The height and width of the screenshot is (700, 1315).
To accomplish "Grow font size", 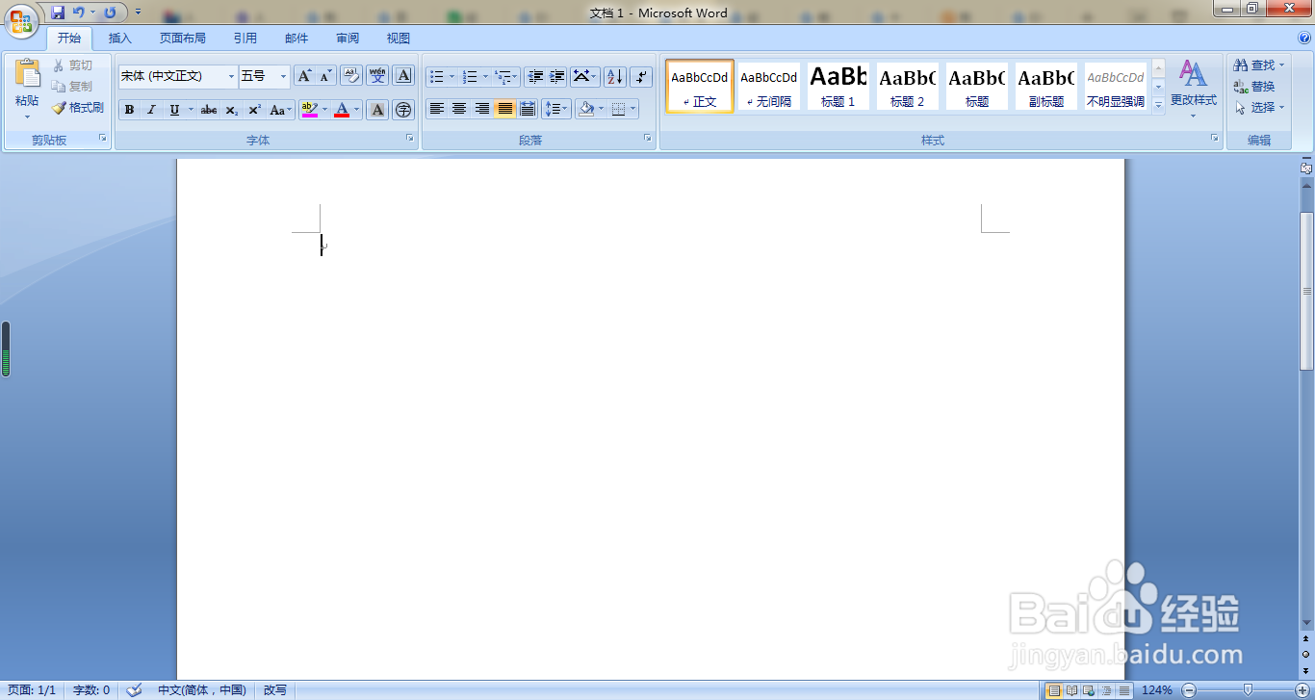I will (304, 76).
